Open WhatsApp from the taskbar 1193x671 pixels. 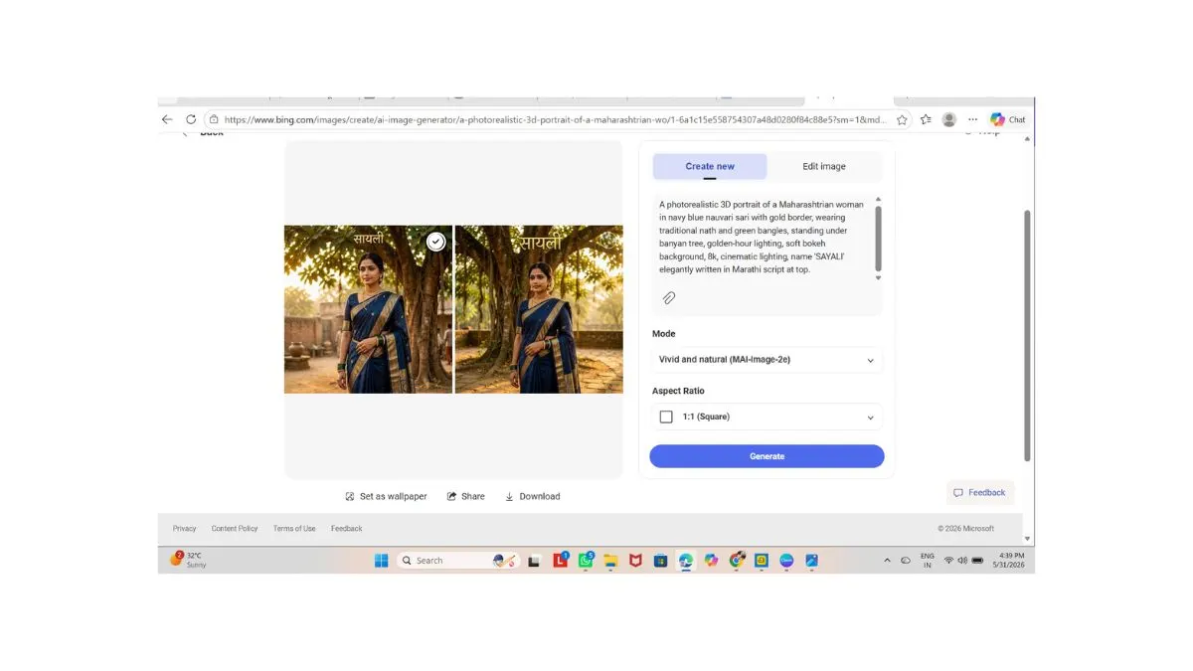point(586,561)
